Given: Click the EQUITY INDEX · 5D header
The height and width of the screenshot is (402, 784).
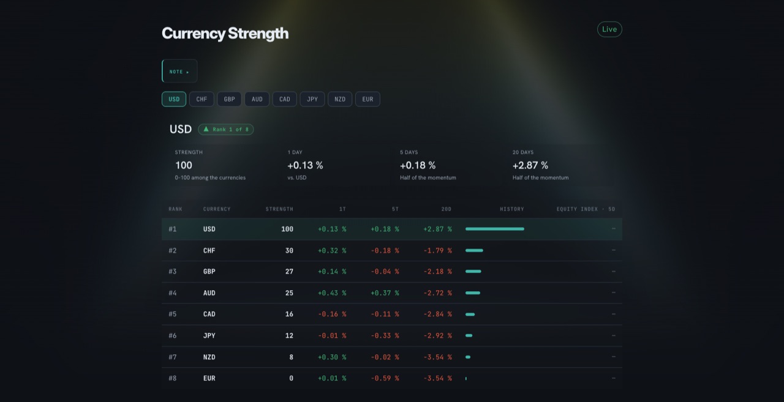Looking at the screenshot, I should pos(586,209).
